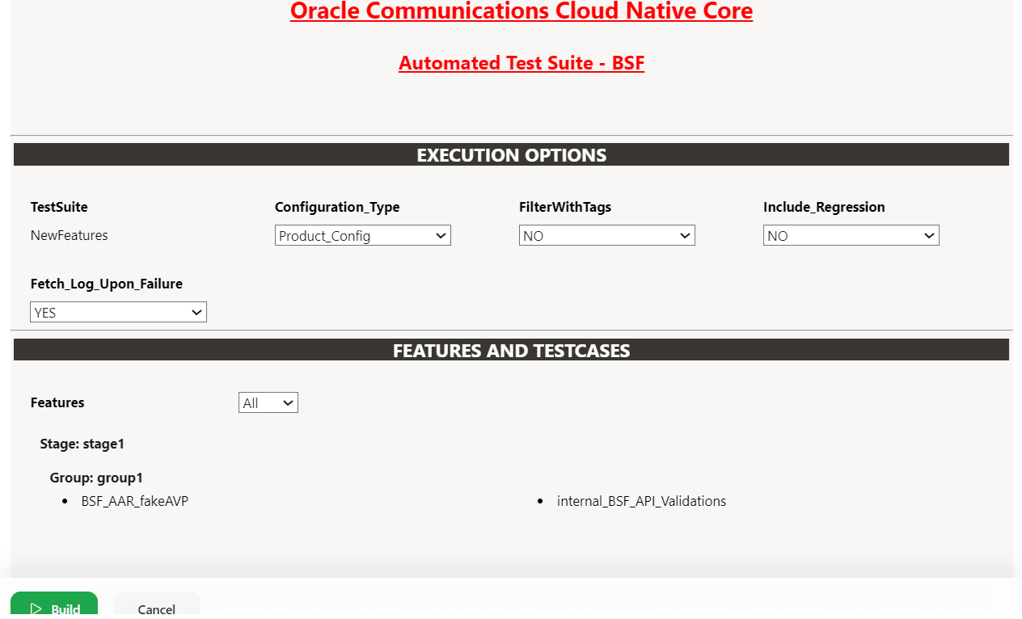1022x619 pixels.
Task: Select the BSF_AAR_fakeAVP feature
Action: pyautogui.click(x=135, y=501)
